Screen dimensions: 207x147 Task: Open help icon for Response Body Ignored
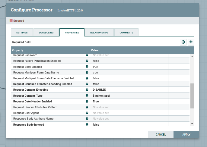pyautogui.click(x=87, y=124)
